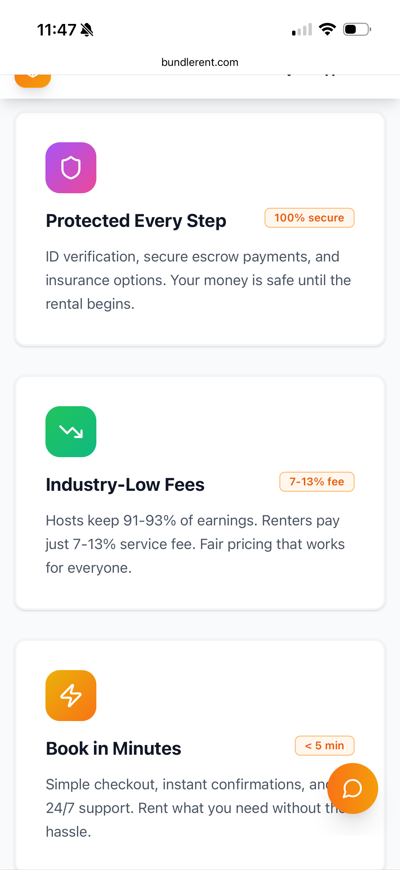Select the 100% secure badge

click(x=309, y=217)
